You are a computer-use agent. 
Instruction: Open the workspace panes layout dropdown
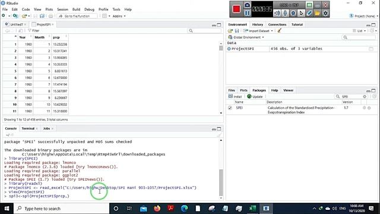106,16
